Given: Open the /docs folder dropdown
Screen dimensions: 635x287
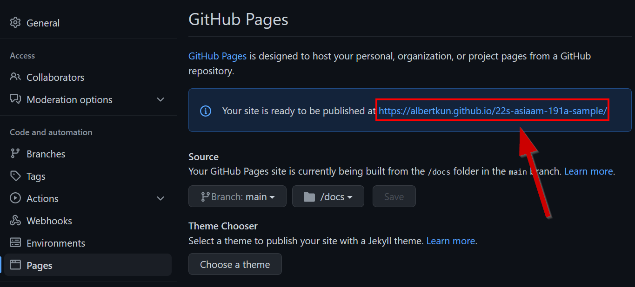Looking at the screenshot, I should [x=328, y=196].
